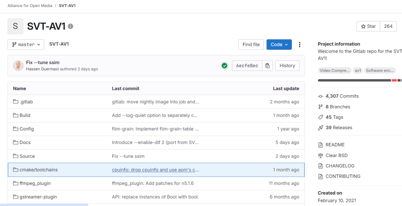Open the 45 Tags link
The image size is (402, 206).
tap(334, 117)
